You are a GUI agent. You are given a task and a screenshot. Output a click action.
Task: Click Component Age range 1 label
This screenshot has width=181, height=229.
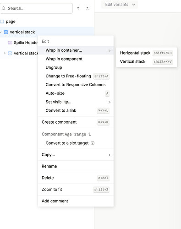point(66,134)
